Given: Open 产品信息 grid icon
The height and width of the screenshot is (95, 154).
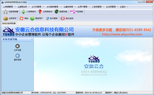Looking at the screenshot, I should click(72, 12).
